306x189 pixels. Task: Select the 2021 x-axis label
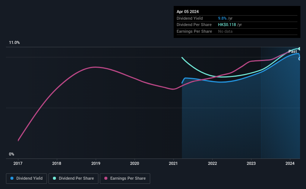coord(173,163)
